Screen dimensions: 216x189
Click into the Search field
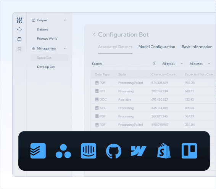pyautogui.click(x=124, y=64)
